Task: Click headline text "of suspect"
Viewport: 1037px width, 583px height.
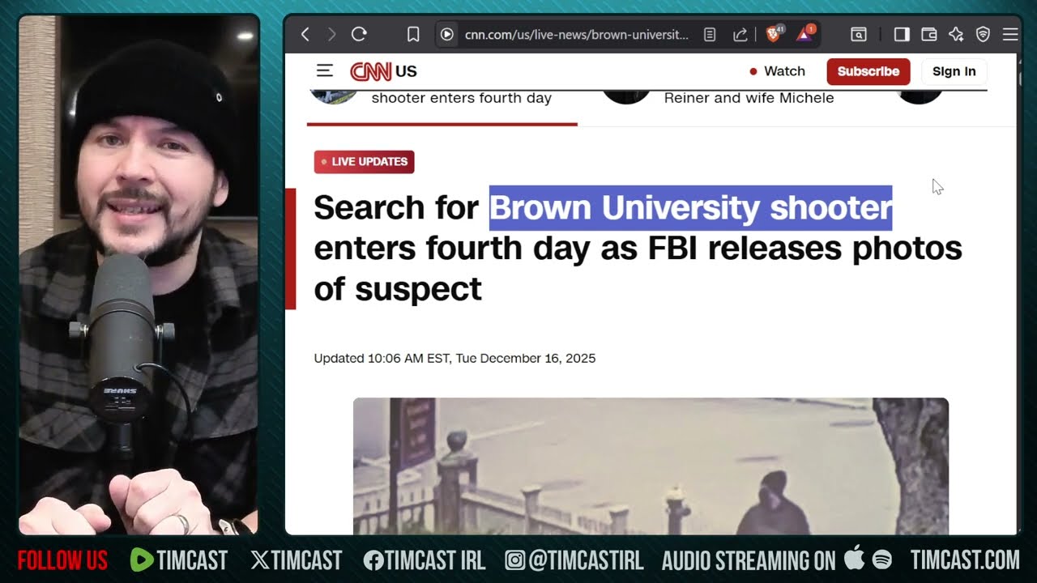Action: (x=398, y=289)
